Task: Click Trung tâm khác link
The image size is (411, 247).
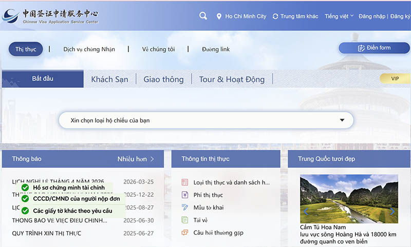Action: click(300, 16)
